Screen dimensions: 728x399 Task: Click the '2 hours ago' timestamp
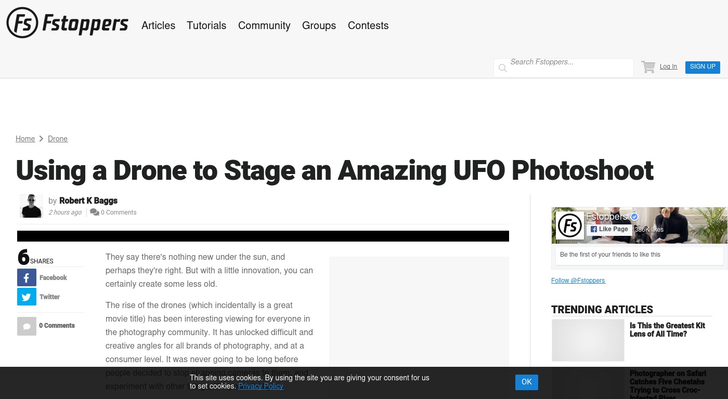click(65, 212)
